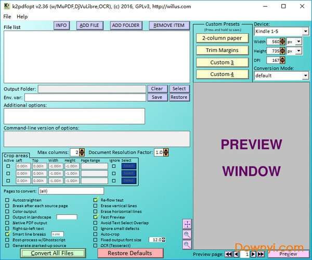Enable Color output checkbox
312x260 pixels.
(x=7, y=212)
